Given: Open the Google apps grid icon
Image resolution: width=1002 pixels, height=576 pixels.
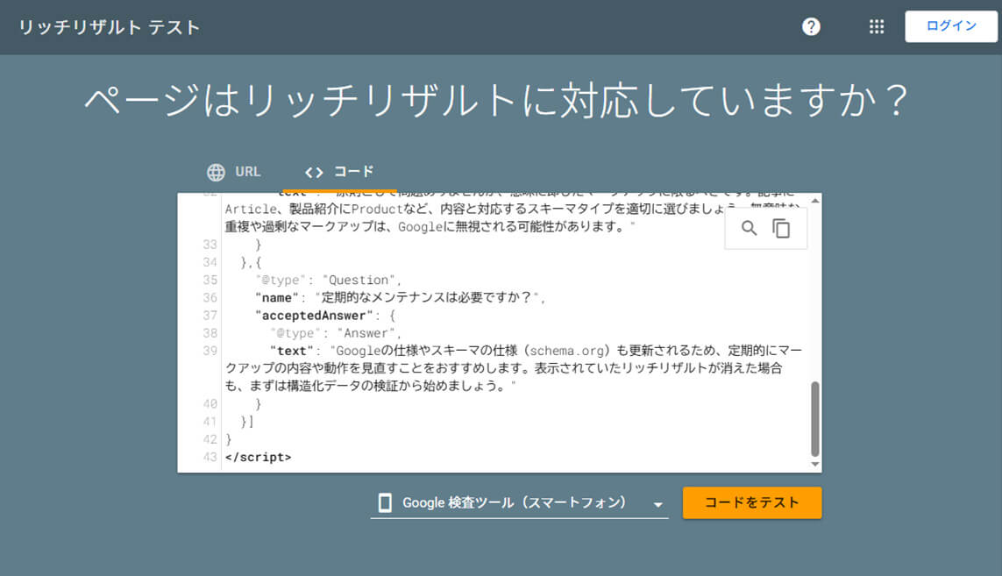Looking at the screenshot, I should [x=877, y=27].
